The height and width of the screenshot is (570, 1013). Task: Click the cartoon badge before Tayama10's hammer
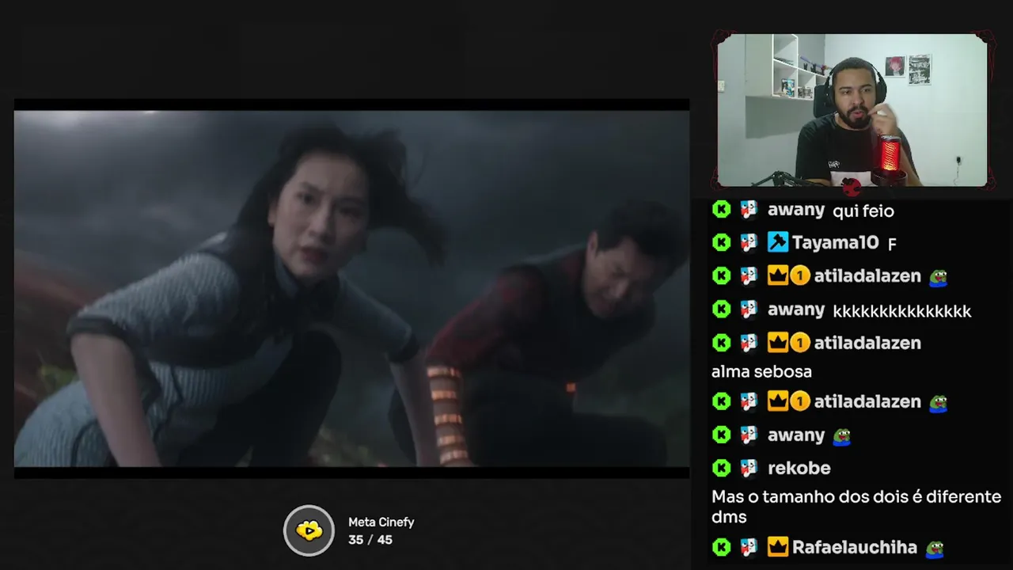click(x=749, y=242)
